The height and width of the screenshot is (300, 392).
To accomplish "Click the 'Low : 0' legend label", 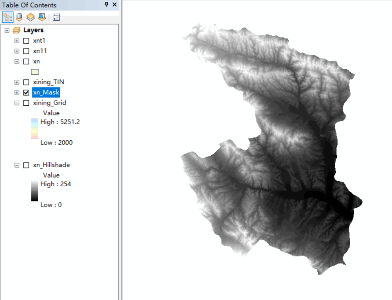I will coord(51,205).
